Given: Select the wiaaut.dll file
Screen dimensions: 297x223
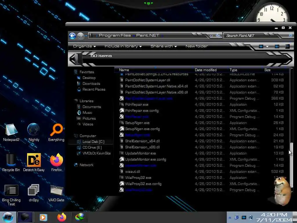Looking at the screenshot, I should (132, 172).
